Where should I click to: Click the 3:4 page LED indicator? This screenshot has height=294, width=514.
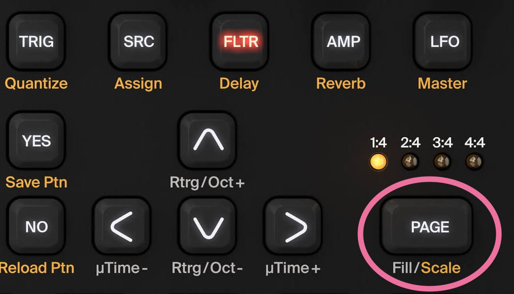click(x=442, y=161)
